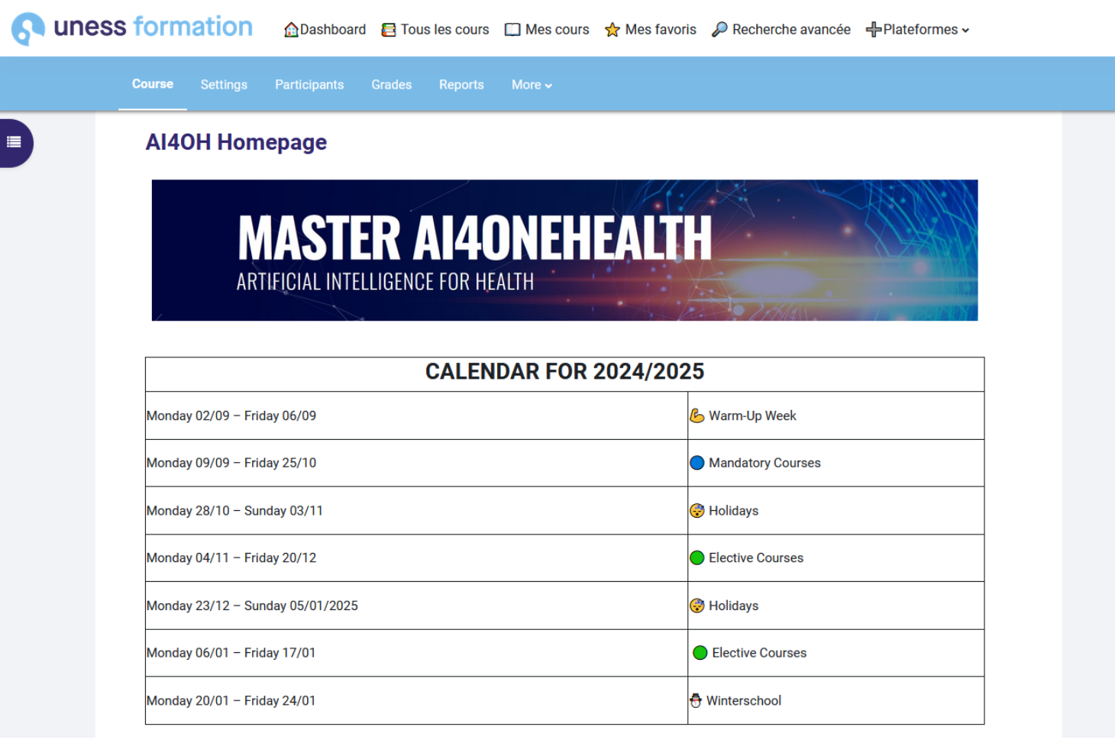The image size is (1115, 743).
Task: Click the blue Mandatory Courses circle
Action: [x=697, y=463]
